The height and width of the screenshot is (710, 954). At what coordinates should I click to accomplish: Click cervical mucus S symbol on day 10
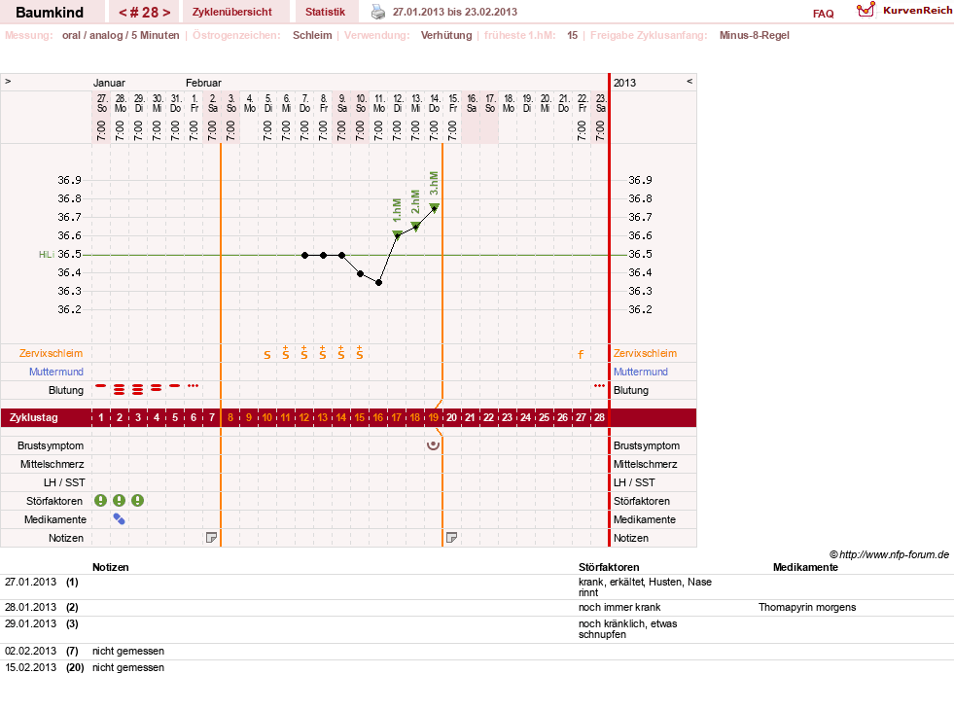pyautogui.click(x=267, y=355)
